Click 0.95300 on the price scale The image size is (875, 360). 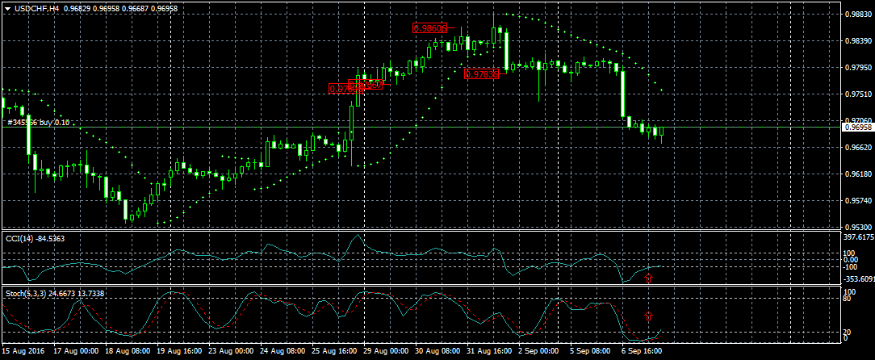coord(857,227)
